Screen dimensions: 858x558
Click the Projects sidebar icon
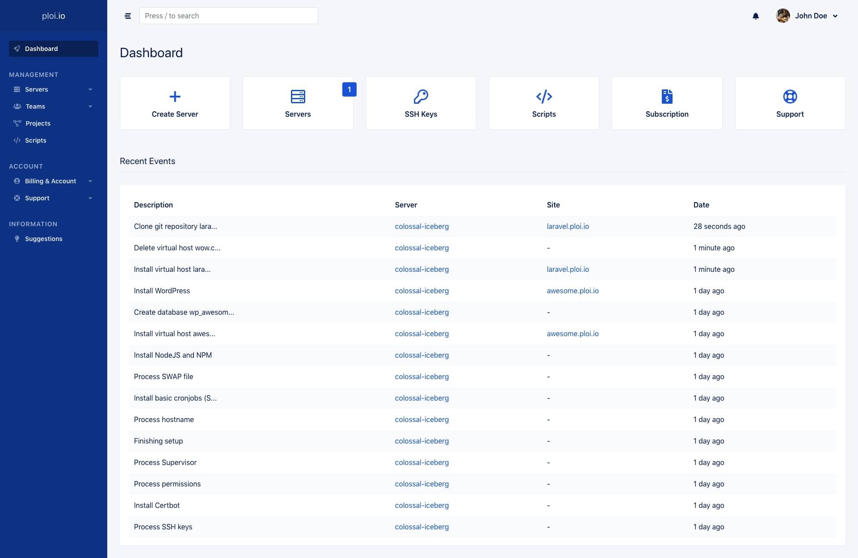coord(17,123)
